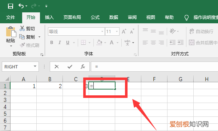Click the select-all corner triangle
Screen dimensions: 218x131
[x=7, y=79]
